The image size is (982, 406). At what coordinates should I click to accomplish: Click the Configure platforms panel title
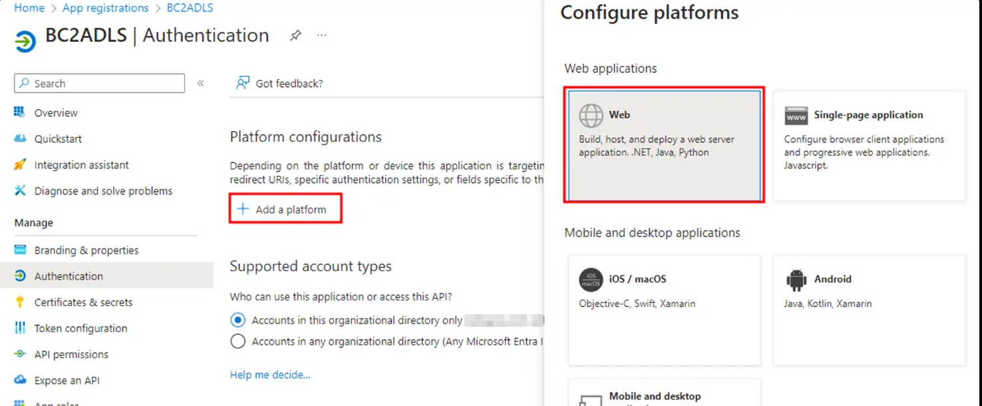650,13
